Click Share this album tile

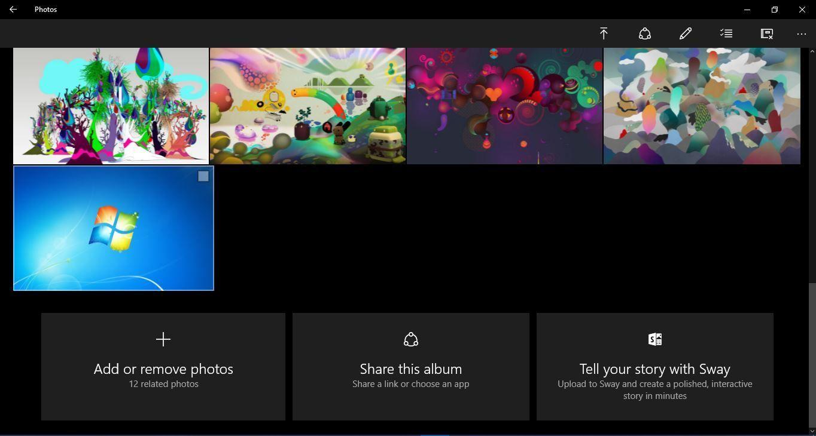[411, 367]
